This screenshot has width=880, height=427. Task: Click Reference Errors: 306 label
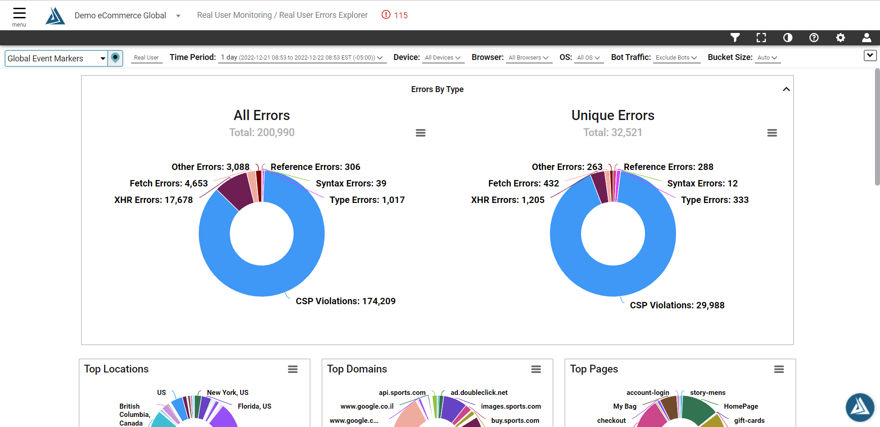(315, 167)
